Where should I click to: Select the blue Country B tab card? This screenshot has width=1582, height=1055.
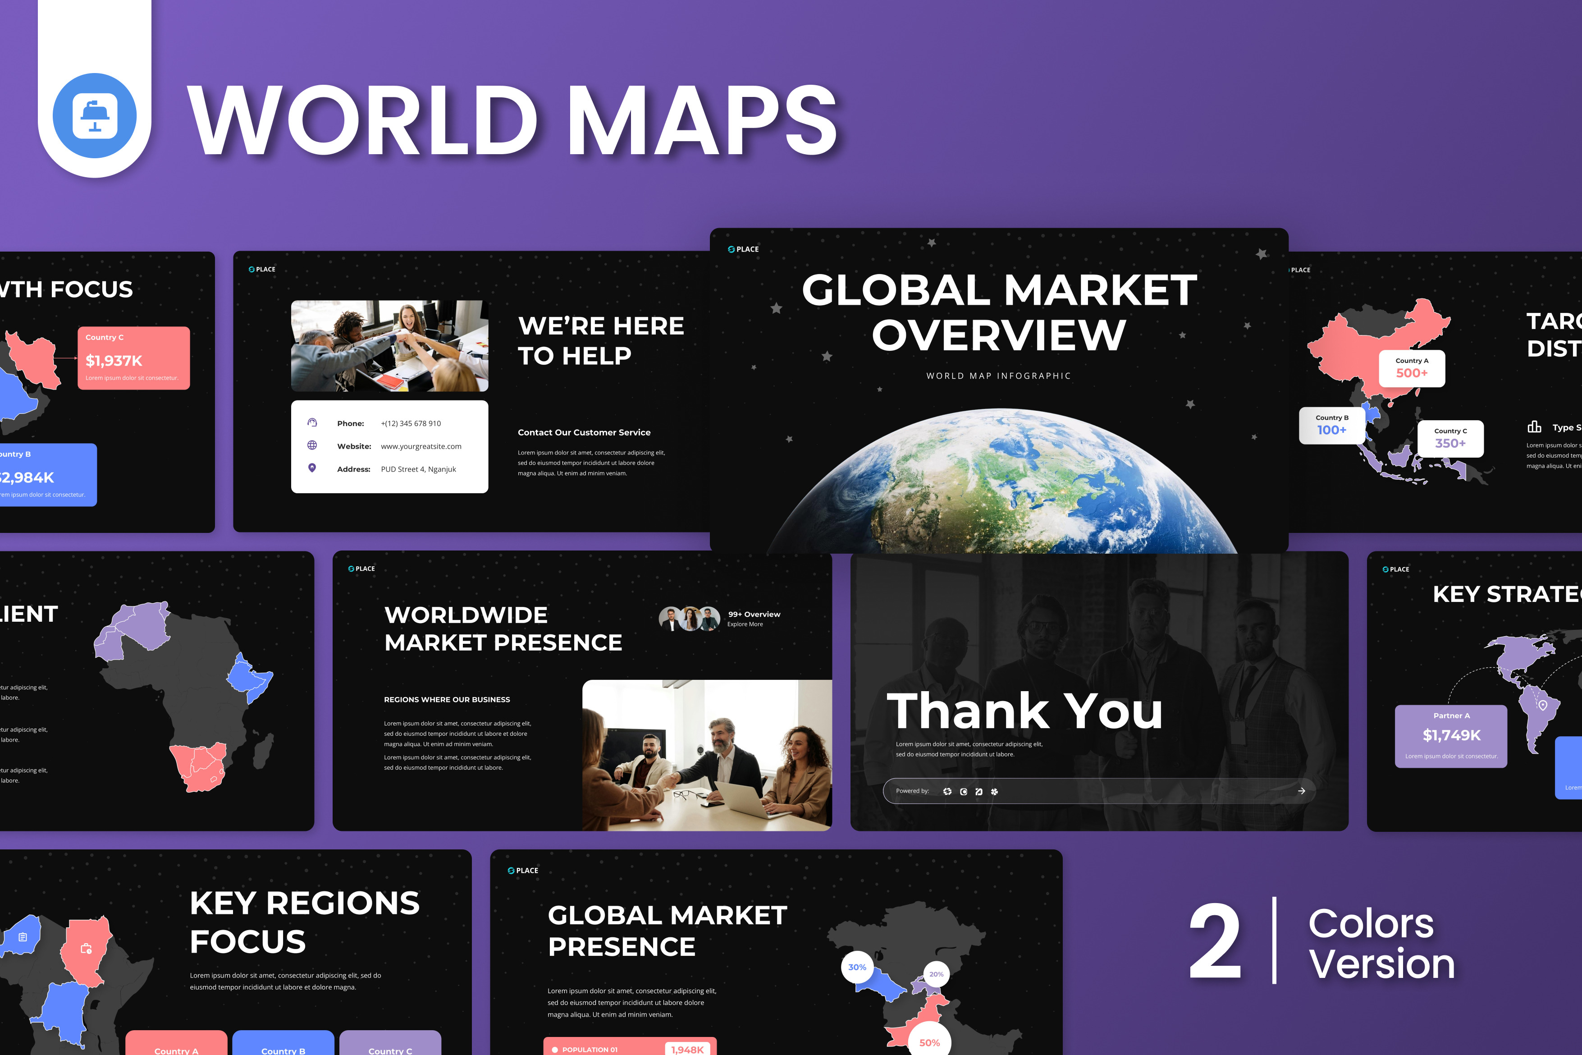tap(283, 1044)
